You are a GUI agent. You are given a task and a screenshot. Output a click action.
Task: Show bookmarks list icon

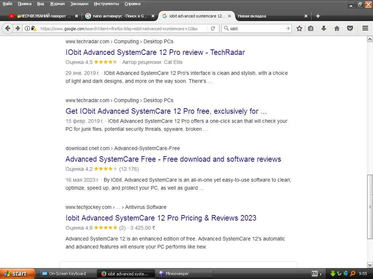[x=311, y=28]
